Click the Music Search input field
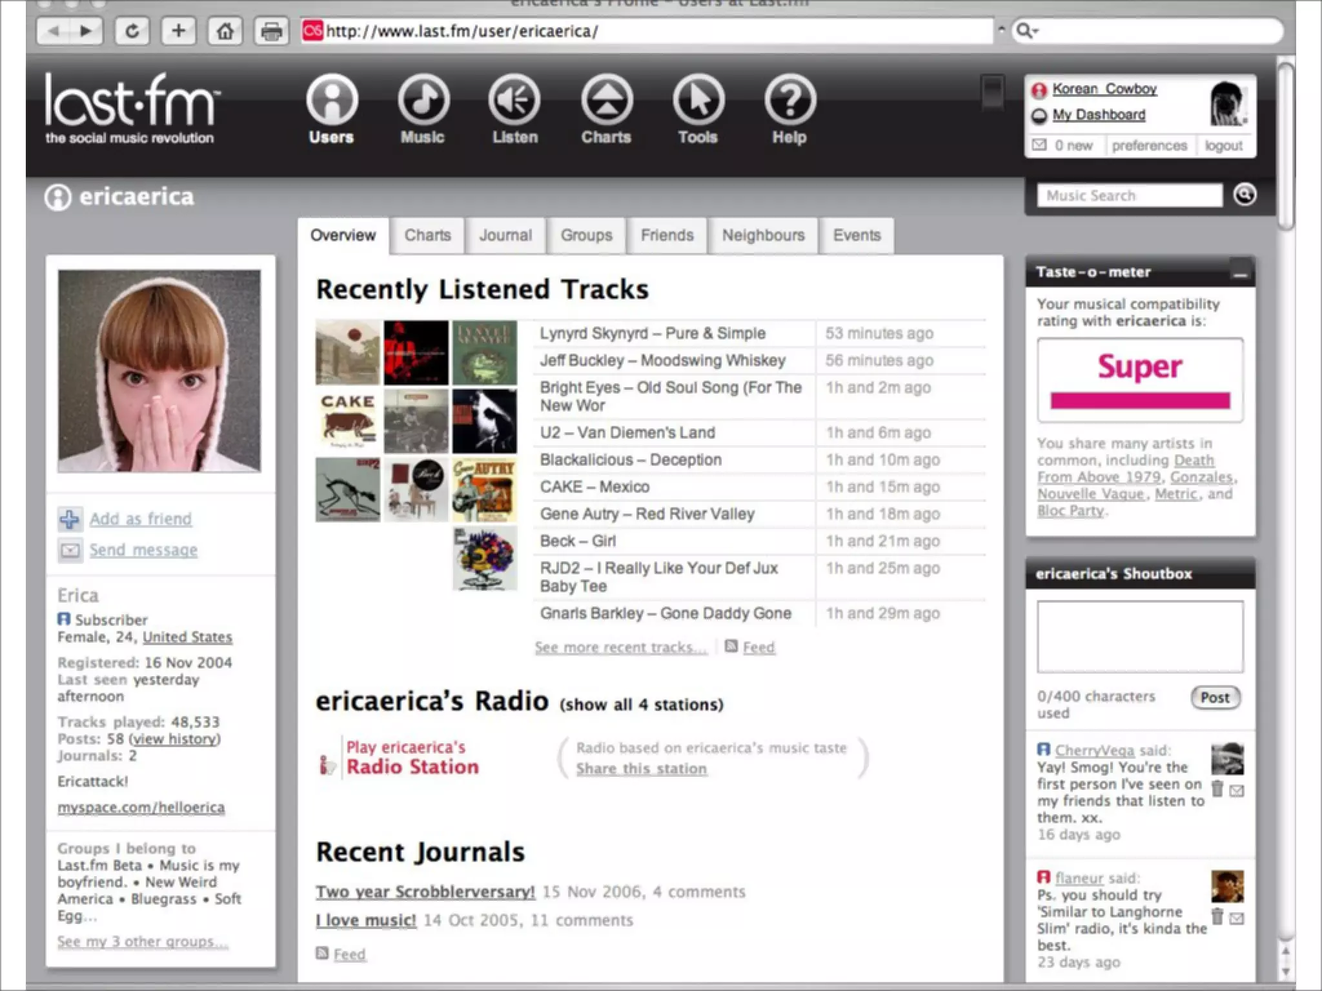 point(1130,195)
